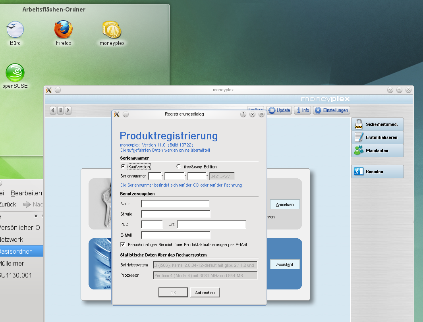Select the free&easy-Edition radio button
423x322 pixels.
tap(178, 166)
